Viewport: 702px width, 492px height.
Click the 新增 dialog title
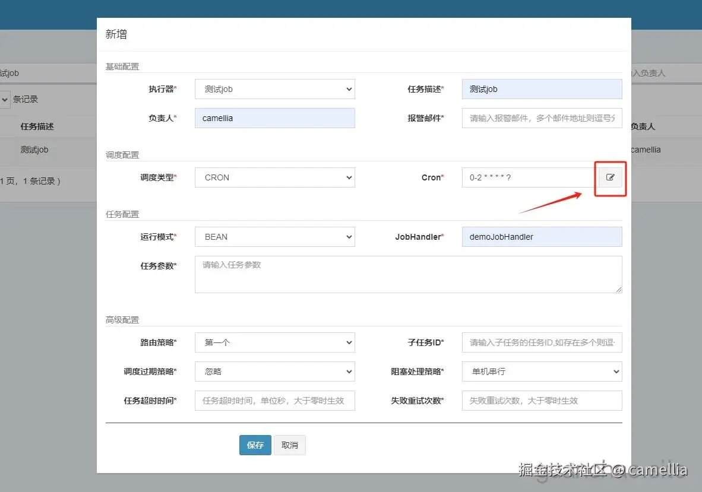[x=116, y=34]
